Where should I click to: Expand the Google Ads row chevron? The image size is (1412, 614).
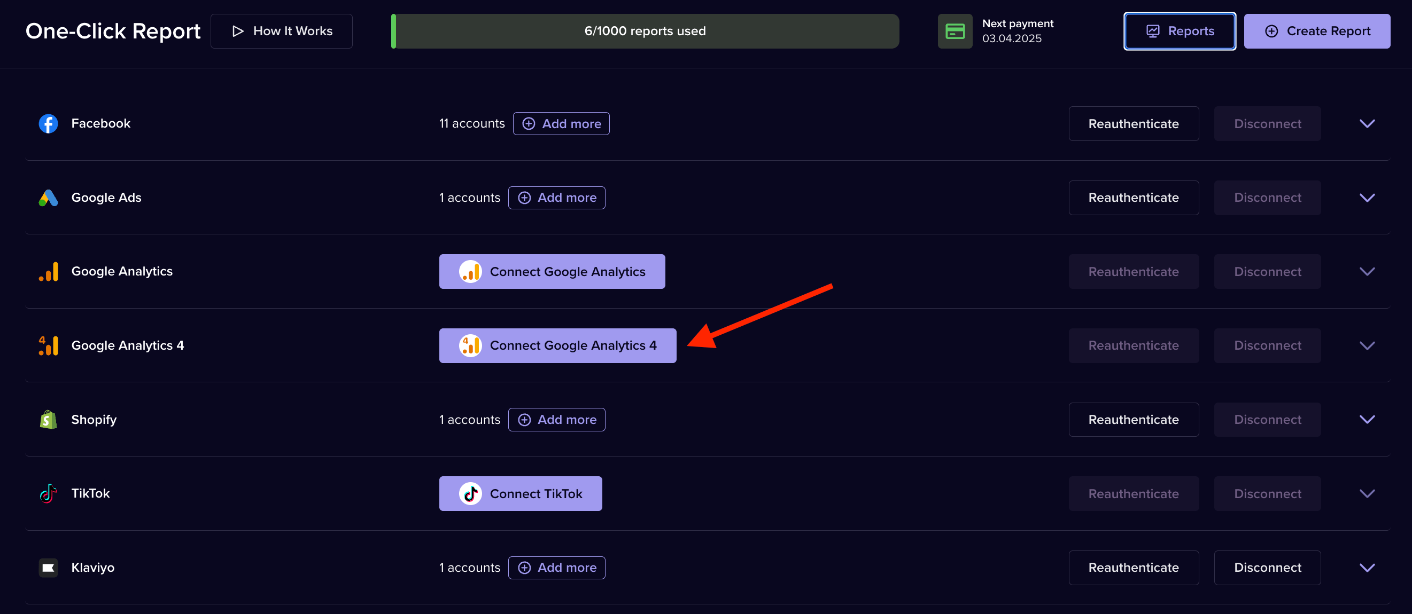pos(1367,198)
